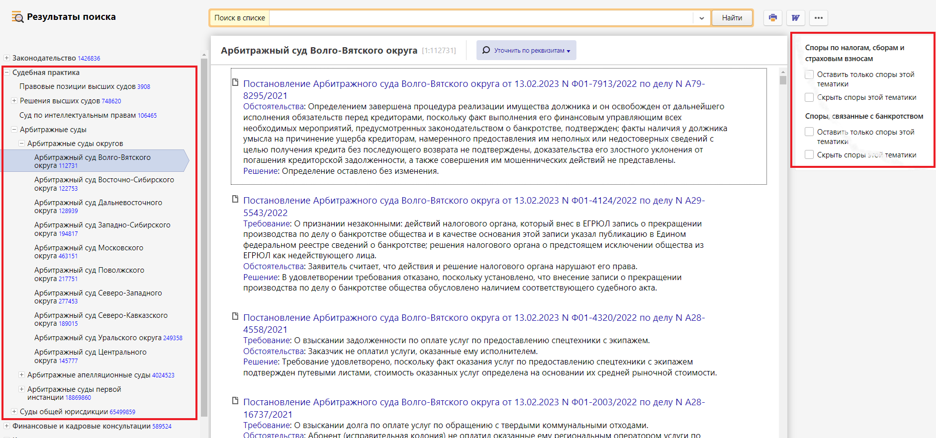936x438 pixels.
Task: Click magnifier icon in Уточнить по реквизитам
Action: pos(486,50)
